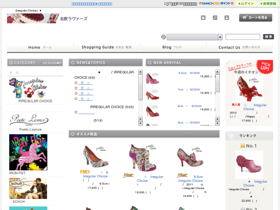
Task: Click News&Topics scrollbar top up arrow
Action: 141,72
